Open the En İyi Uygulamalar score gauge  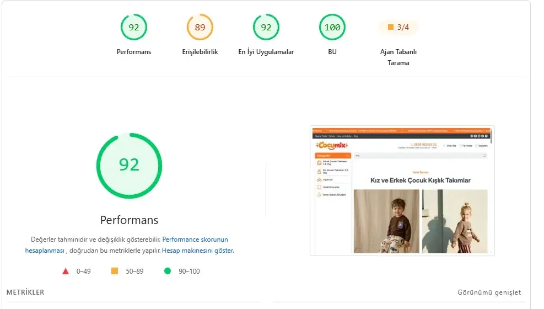[x=266, y=27]
